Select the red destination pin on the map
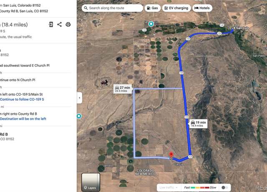 click(x=171, y=154)
